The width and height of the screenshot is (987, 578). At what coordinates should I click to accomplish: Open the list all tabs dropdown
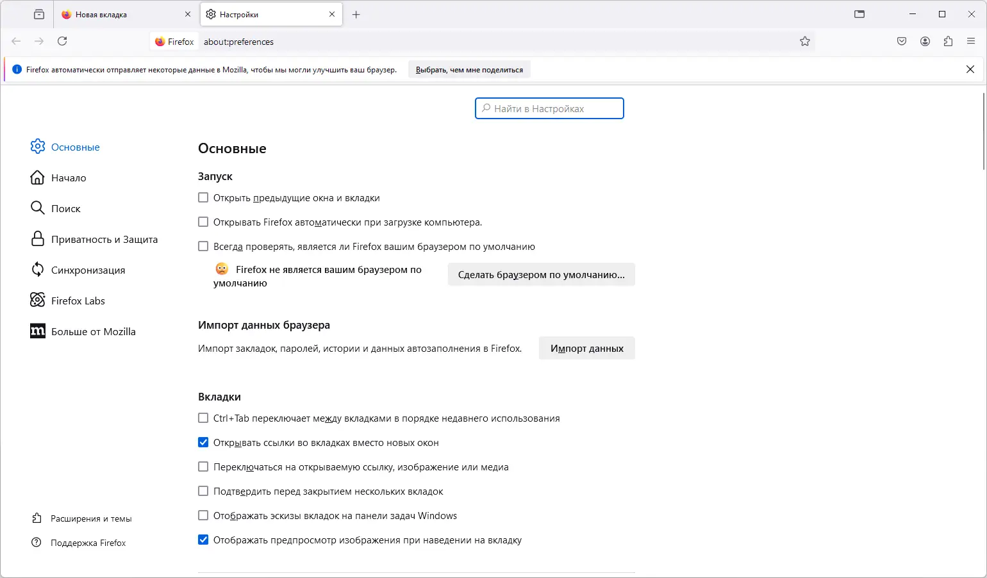coord(859,14)
